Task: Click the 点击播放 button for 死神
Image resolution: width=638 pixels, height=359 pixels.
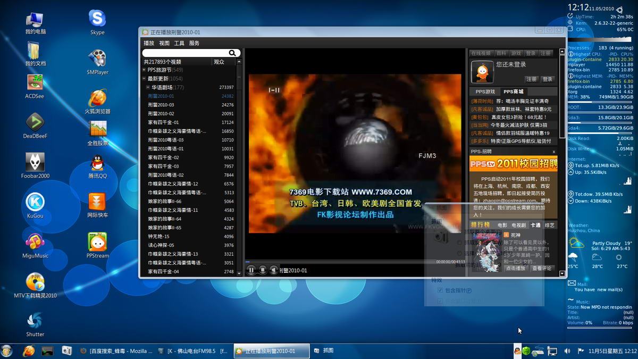Action: point(515,268)
